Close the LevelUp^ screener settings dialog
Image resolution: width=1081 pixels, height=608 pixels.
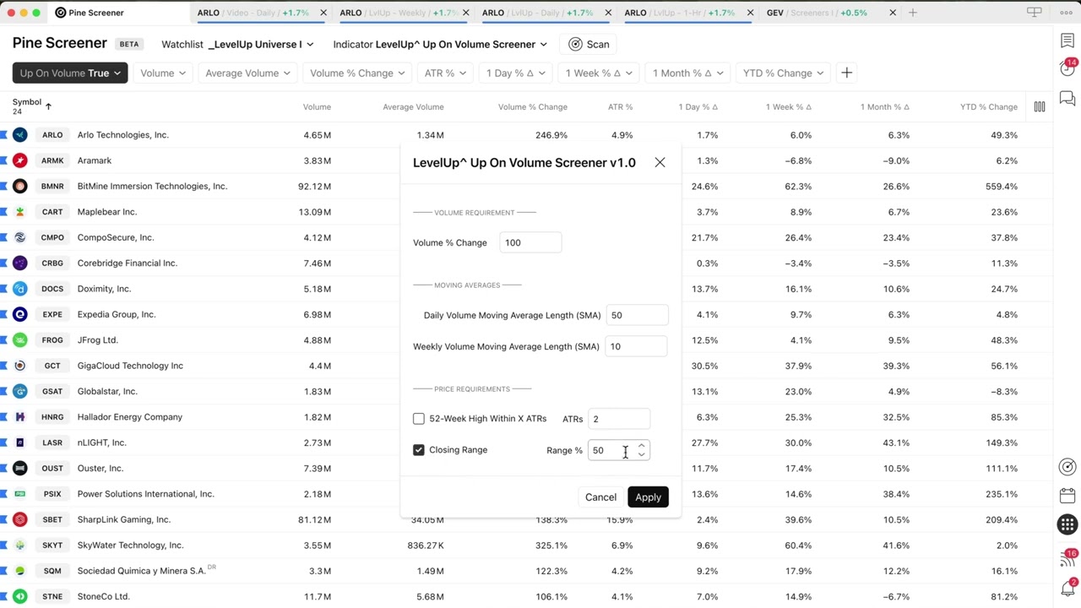pyautogui.click(x=660, y=162)
